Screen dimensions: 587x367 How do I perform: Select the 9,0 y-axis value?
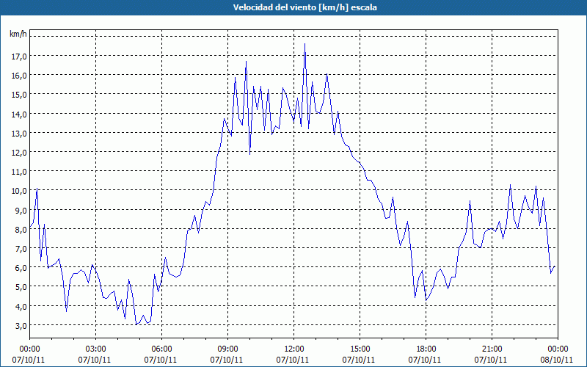point(21,210)
